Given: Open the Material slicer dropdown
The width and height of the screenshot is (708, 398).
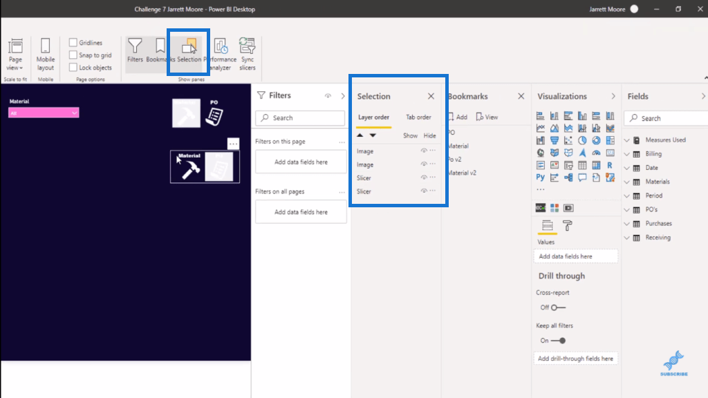Looking at the screenshot, I should coord(44,113).
